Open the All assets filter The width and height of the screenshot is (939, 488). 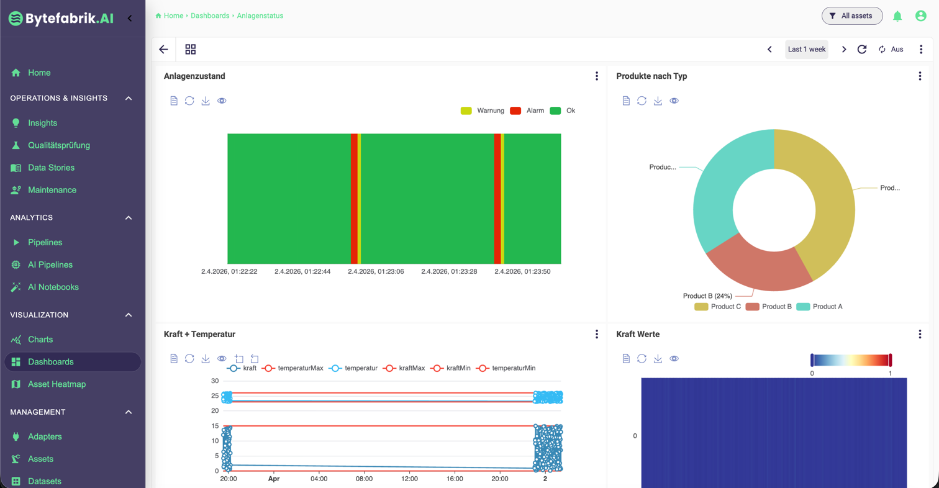tap(851, 16)
